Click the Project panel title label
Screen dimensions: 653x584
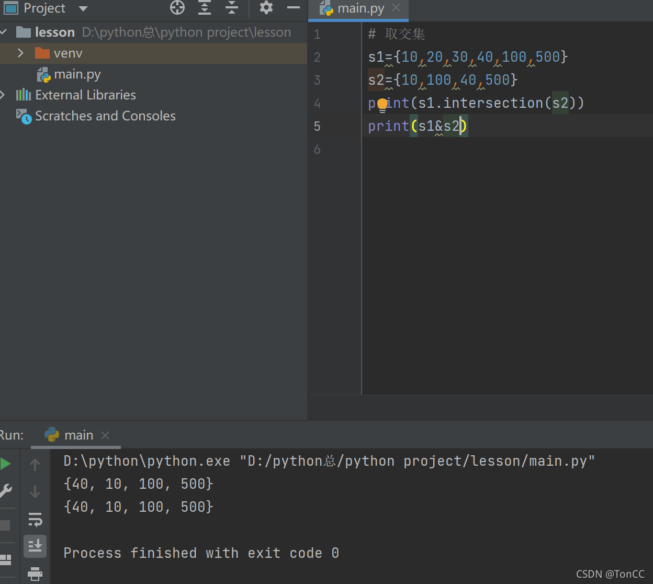(44, 8)
